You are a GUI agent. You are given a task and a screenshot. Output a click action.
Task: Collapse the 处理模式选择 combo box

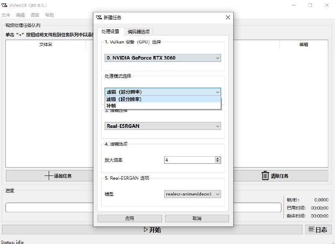point(218,92)
